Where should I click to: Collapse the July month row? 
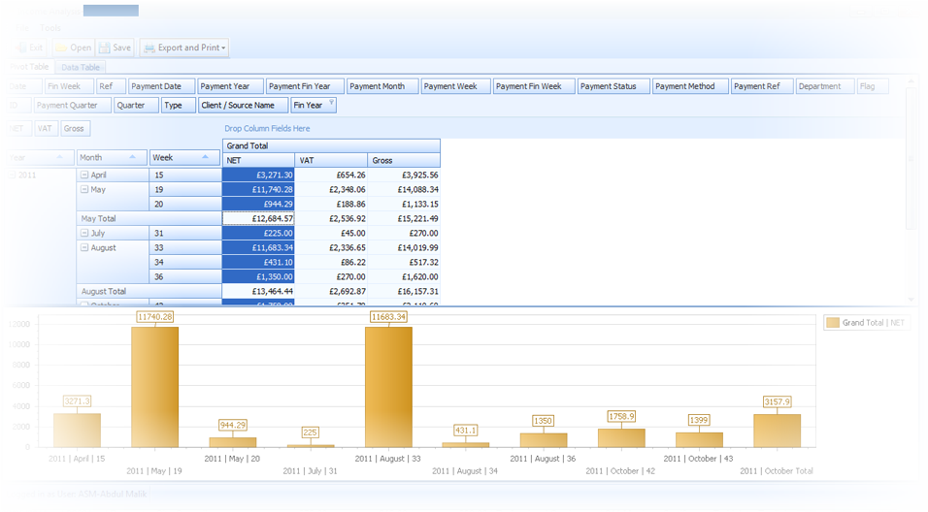pos(84,234)
